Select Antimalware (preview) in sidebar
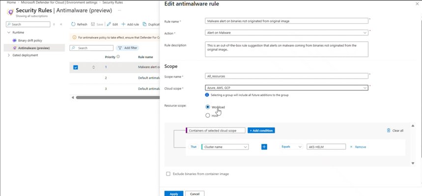 click(34, 48)
